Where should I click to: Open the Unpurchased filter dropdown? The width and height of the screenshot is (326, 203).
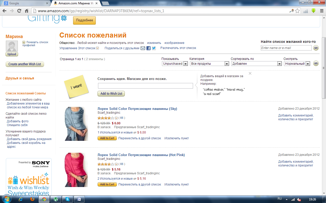[175, 64]
